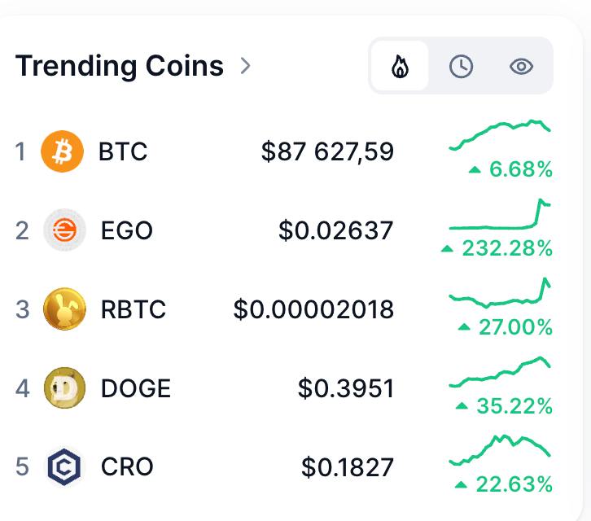
Task: Click the Bitcoin orange logo icon
Action: point(62,151)
